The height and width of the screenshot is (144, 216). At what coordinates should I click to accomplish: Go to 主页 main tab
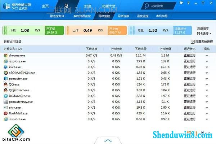(45, 6)
